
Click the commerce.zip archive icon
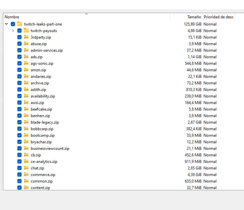(26, 175)
